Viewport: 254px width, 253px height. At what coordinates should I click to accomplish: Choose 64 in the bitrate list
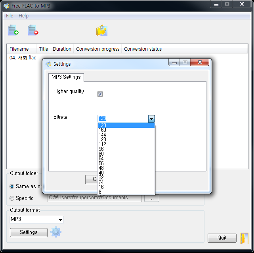click(x=126, y=158)
